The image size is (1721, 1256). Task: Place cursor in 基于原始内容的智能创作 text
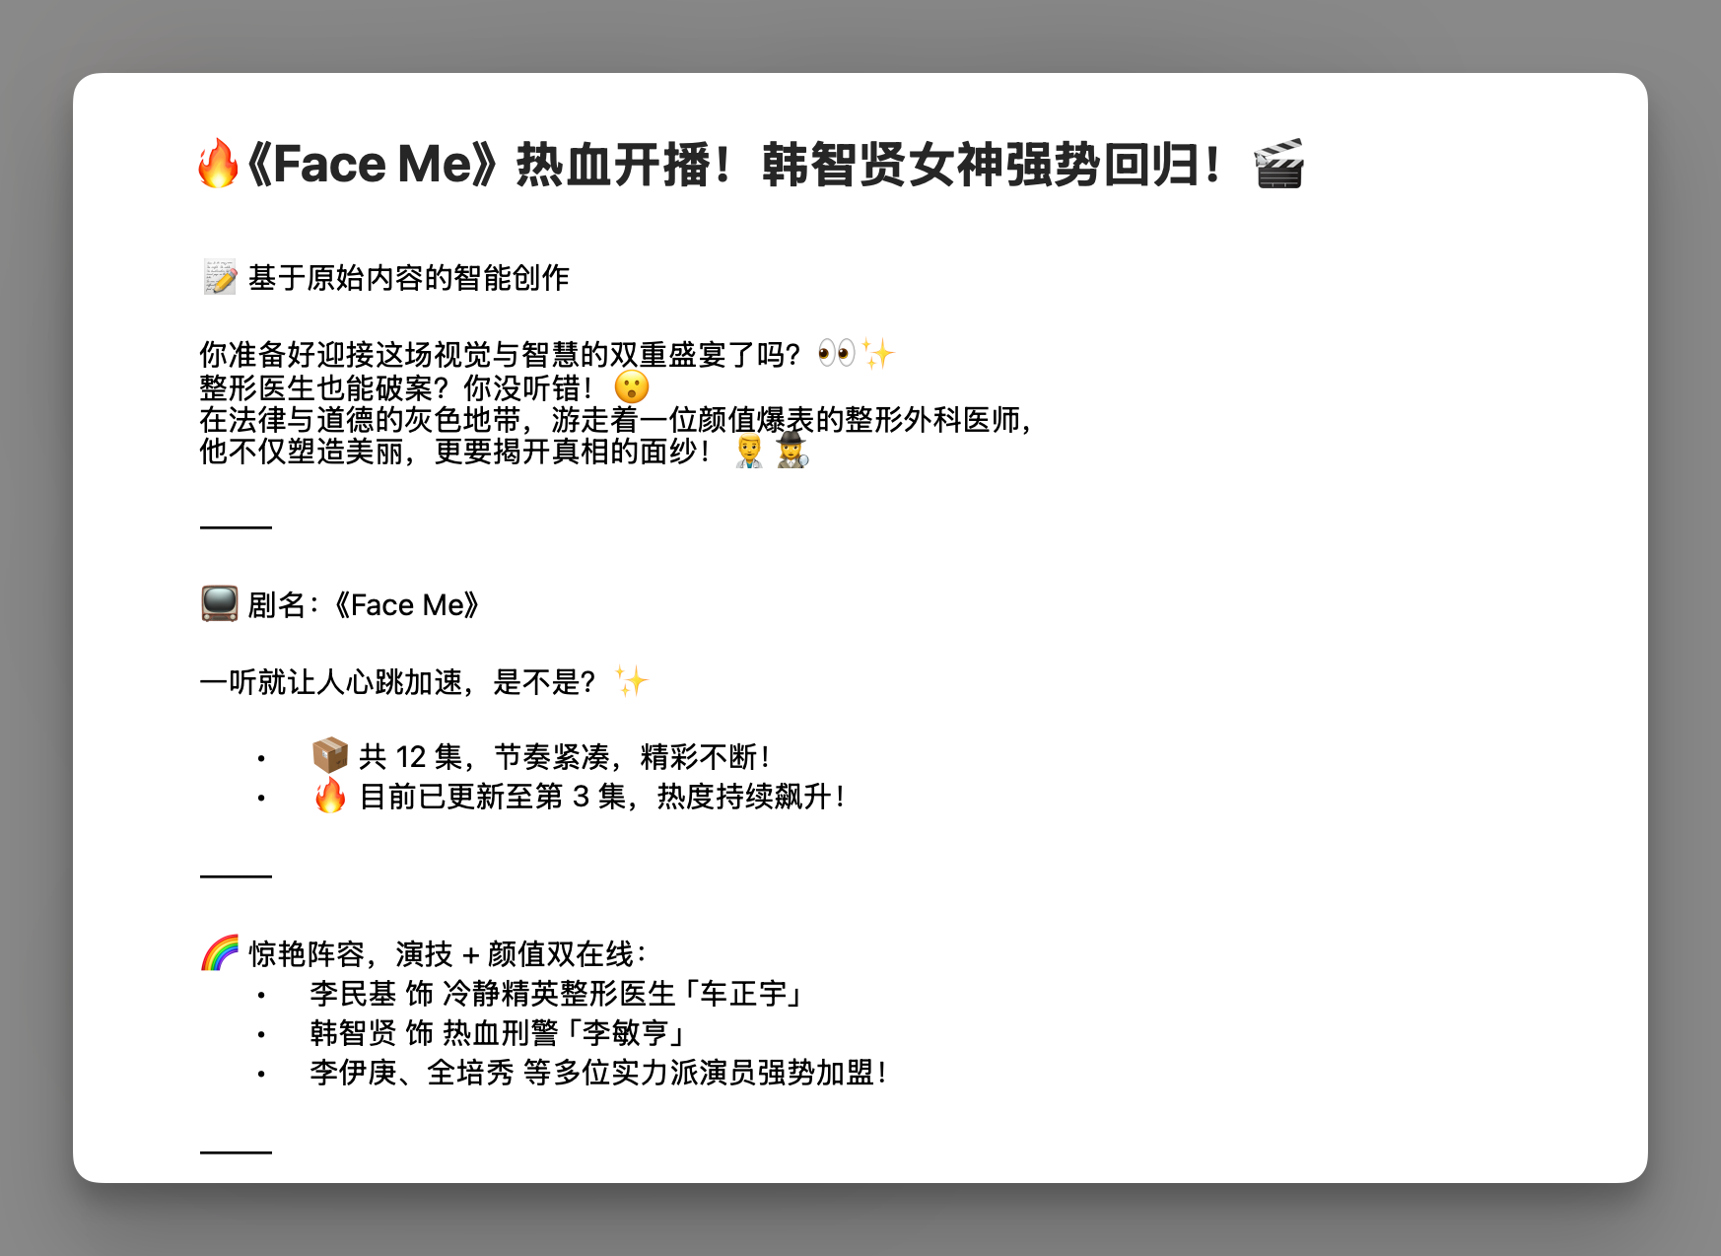click(408, 278)
